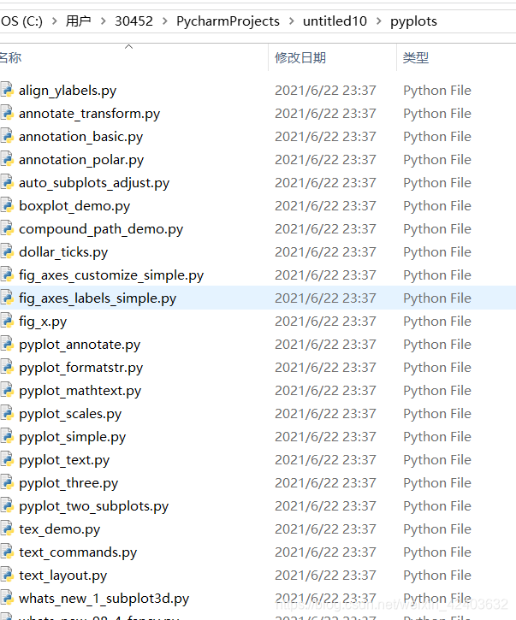Go to the 用户 folder breadcrumb
Viewport: 516px width, 620px height.
tap(79, 21)
